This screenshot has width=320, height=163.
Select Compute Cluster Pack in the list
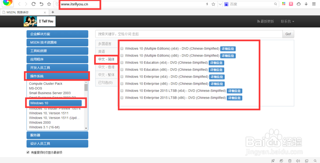(46, 84)
